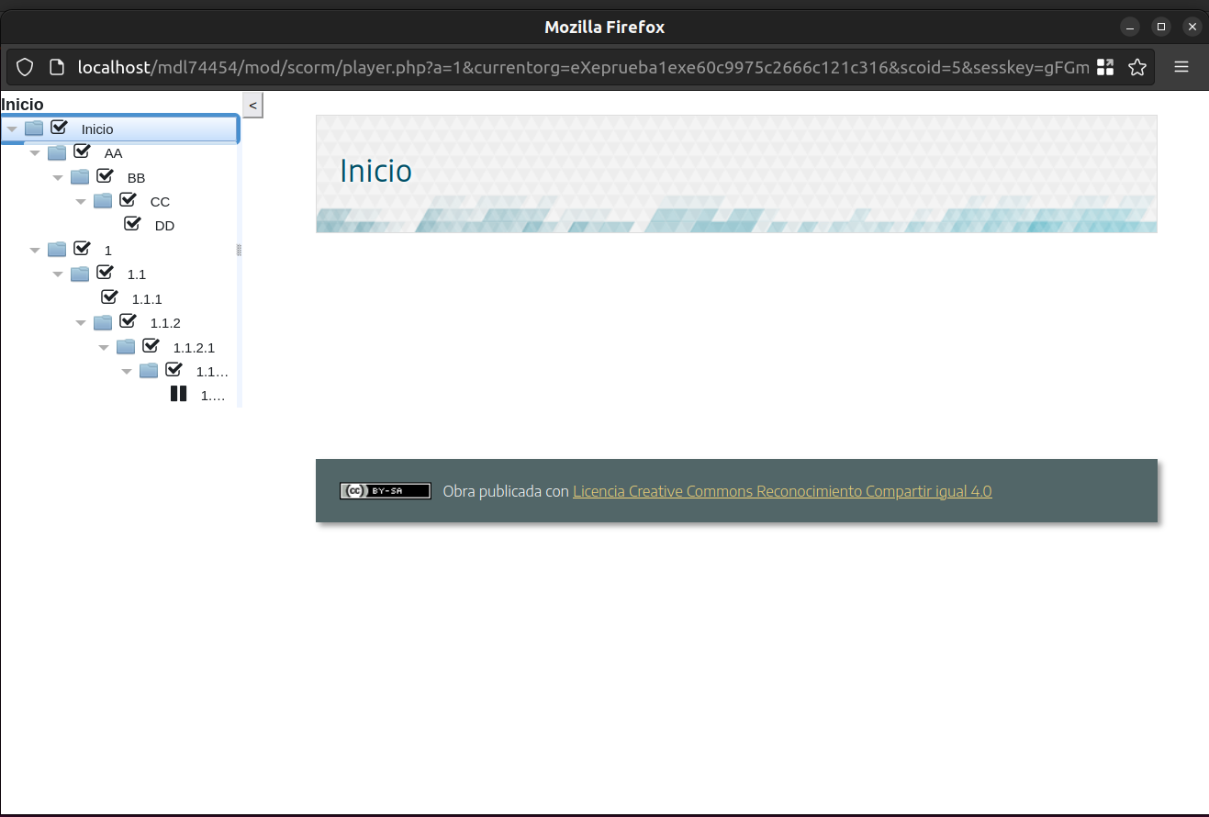Open the truncated last tree item label
Image resolution: width=1209 pixels, height=817 pixels.
pos(213,396)
